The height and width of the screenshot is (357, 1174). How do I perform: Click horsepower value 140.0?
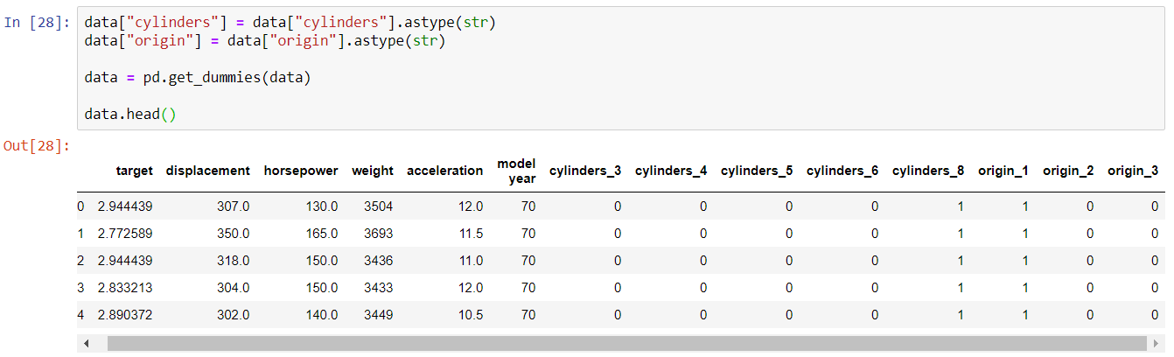(320, 315)
